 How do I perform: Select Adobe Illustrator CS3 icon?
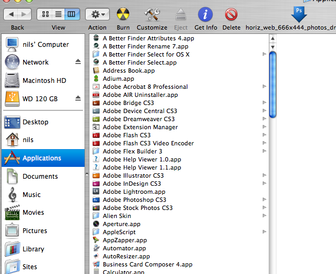pos(96,175)
